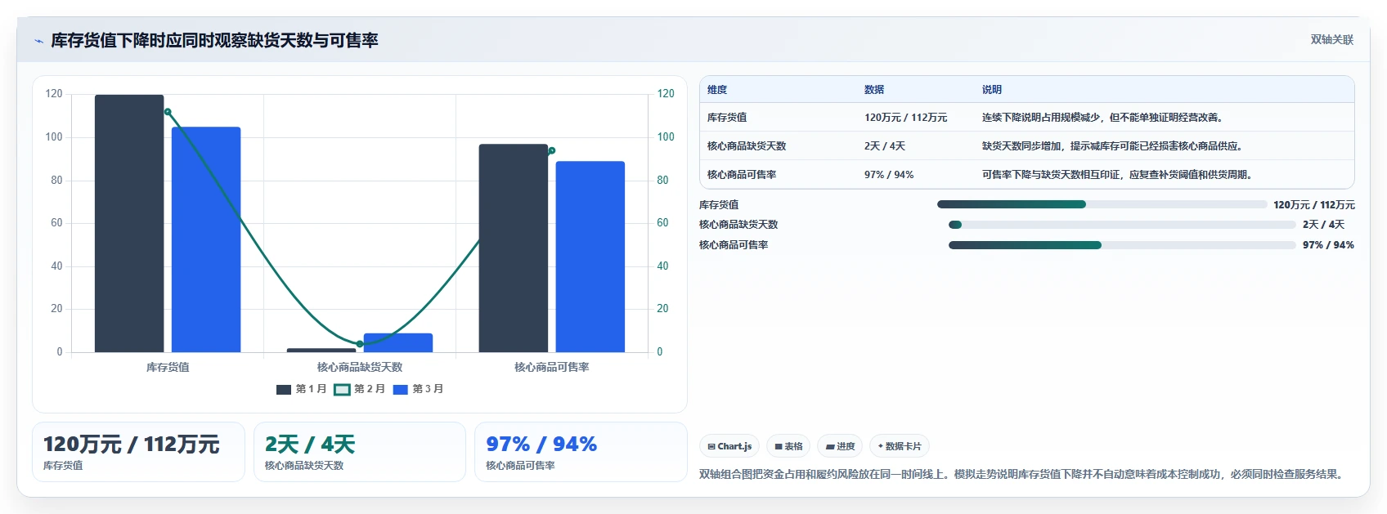The image size is (1387, 514).
Task: Click the note starting 可售率下降与缺货天数
Action: [x=1119, y=175]
